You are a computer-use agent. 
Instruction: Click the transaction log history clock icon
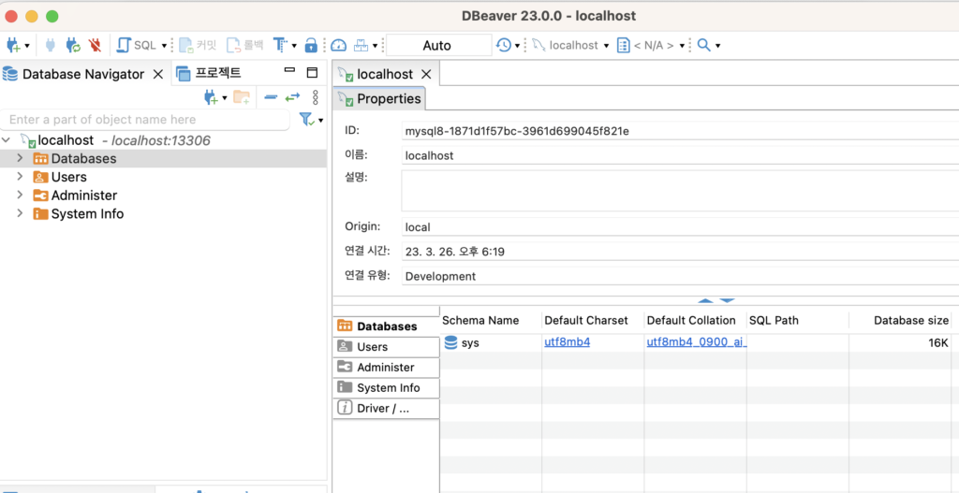(503, 45)
